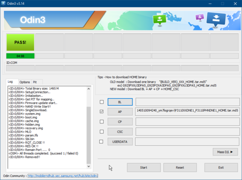Click log line 'Removed!!'
Viewport: 242px width, 180px height.
click(24, 157)
